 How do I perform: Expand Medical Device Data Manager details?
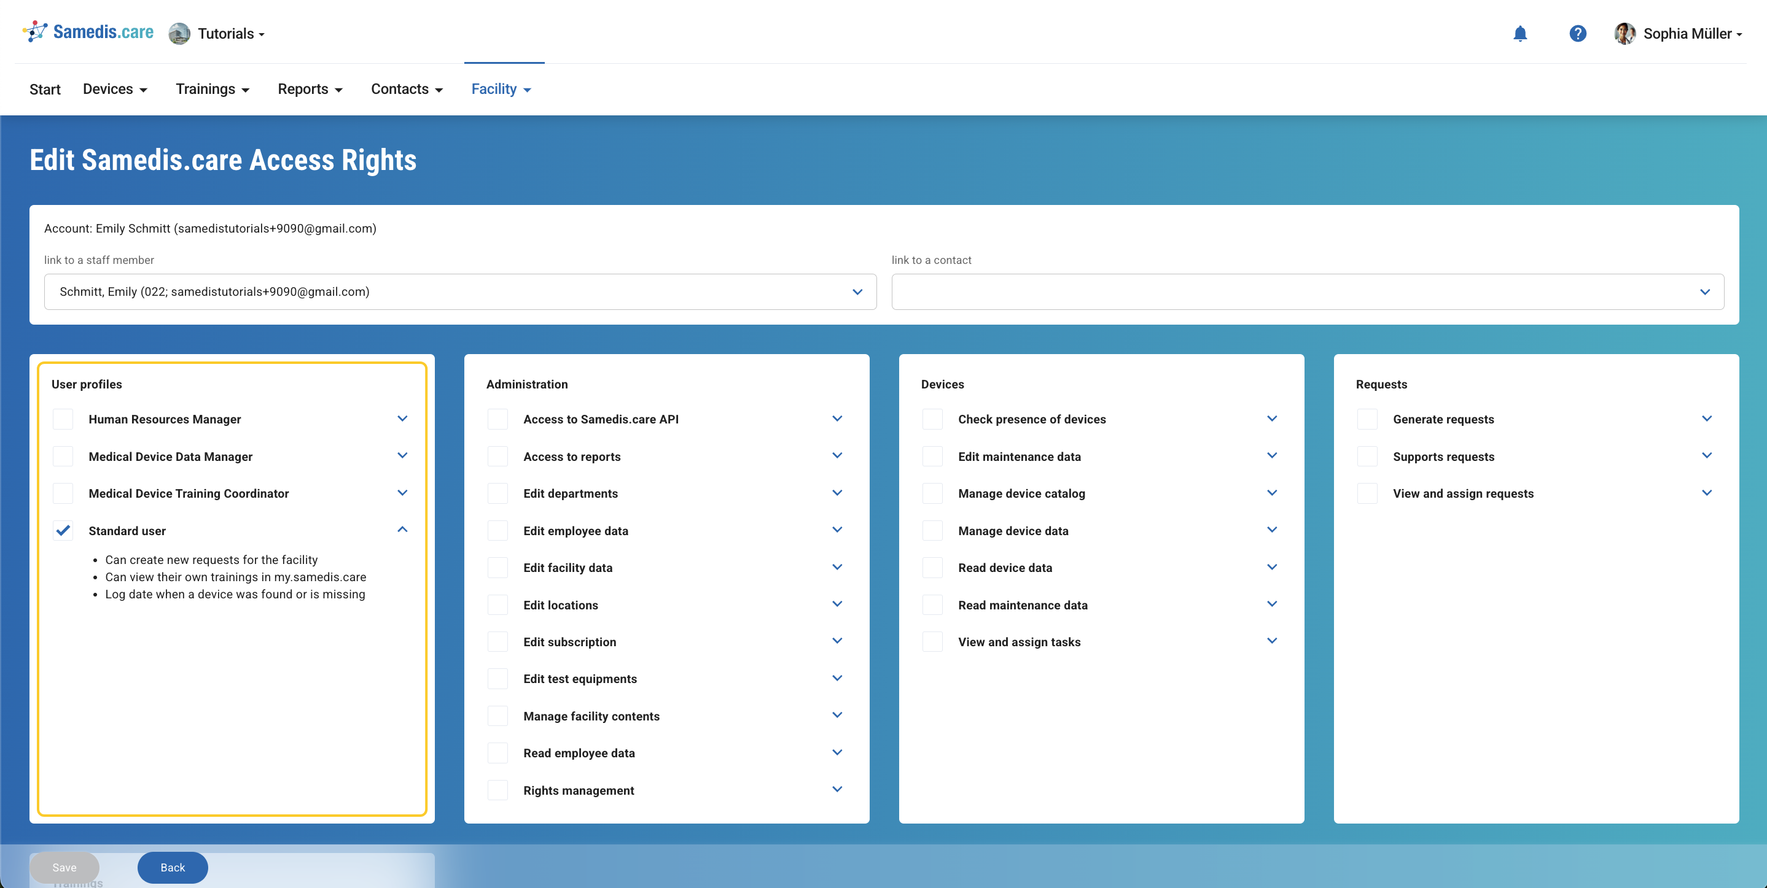point(403,455)
